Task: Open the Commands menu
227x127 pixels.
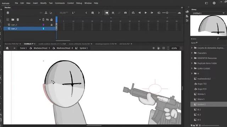Action: click(x=60, y=3)
